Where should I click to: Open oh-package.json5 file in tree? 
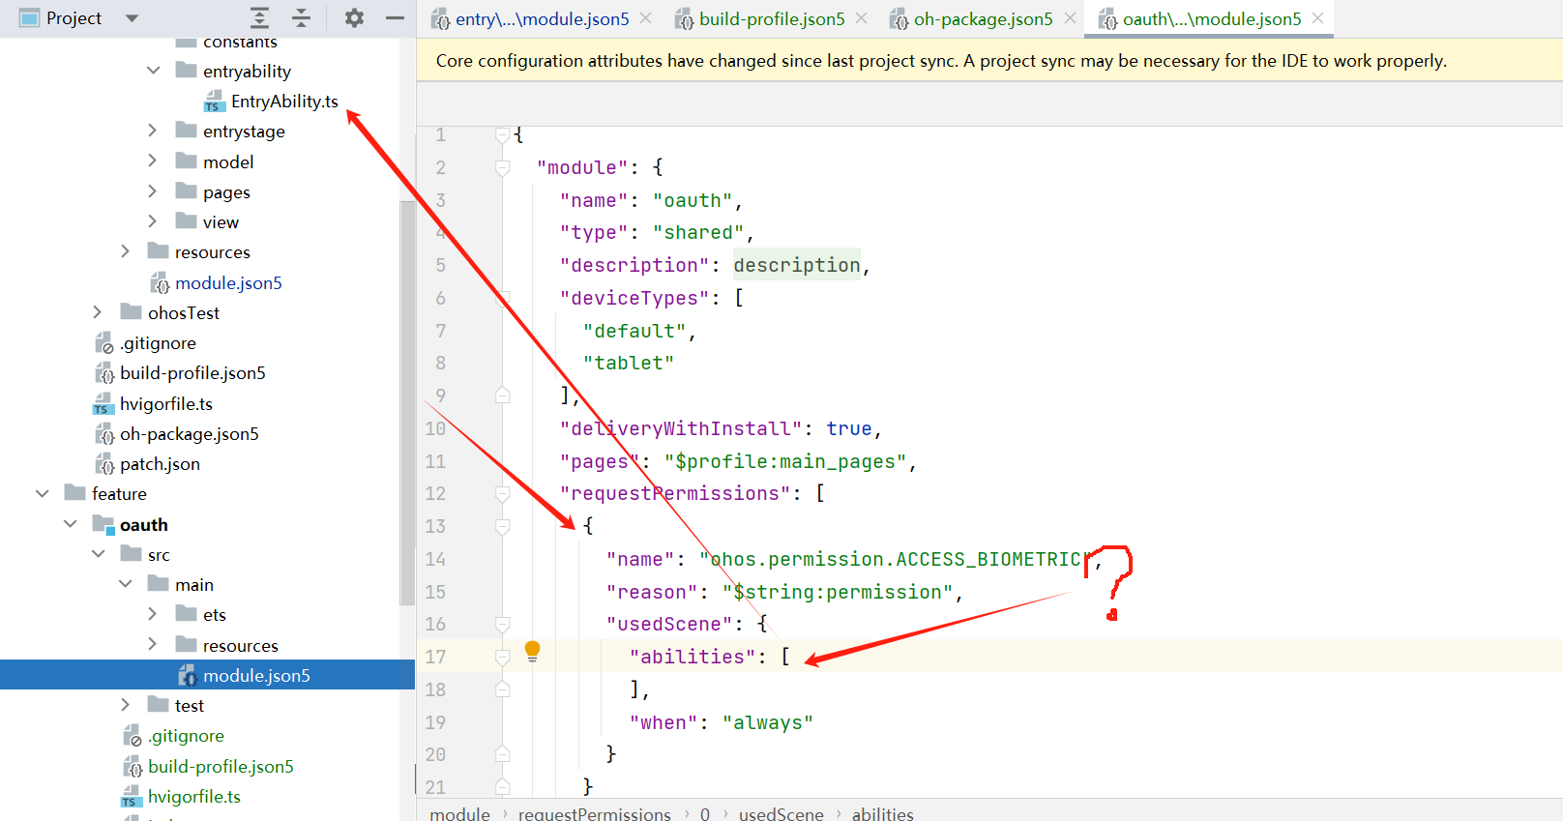(x=190, y=434)
